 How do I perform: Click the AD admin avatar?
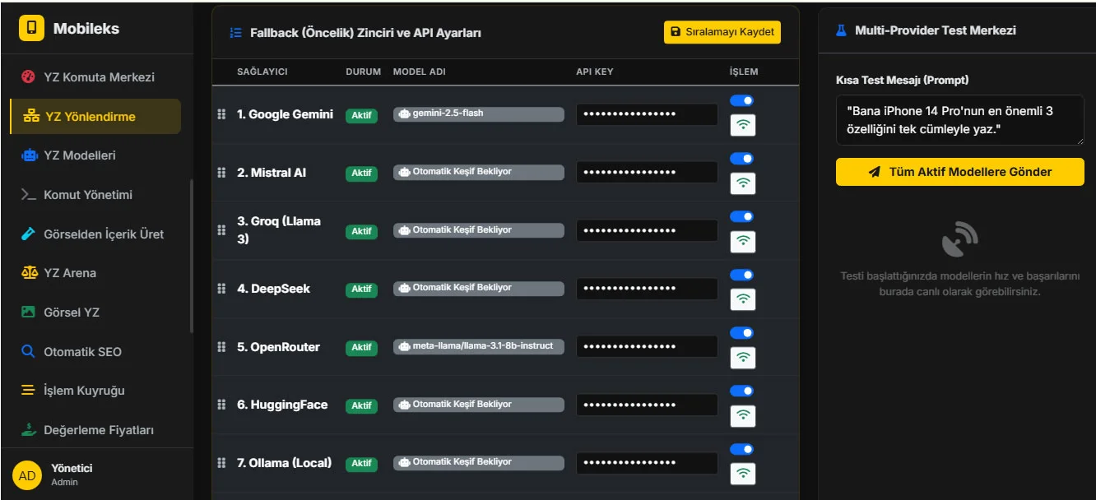point(27,475)
